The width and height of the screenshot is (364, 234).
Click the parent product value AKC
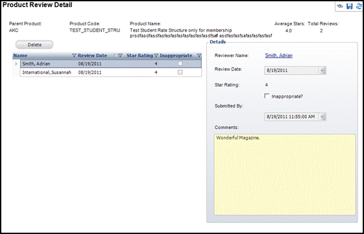pyautogui.click(x=14, y=30)
